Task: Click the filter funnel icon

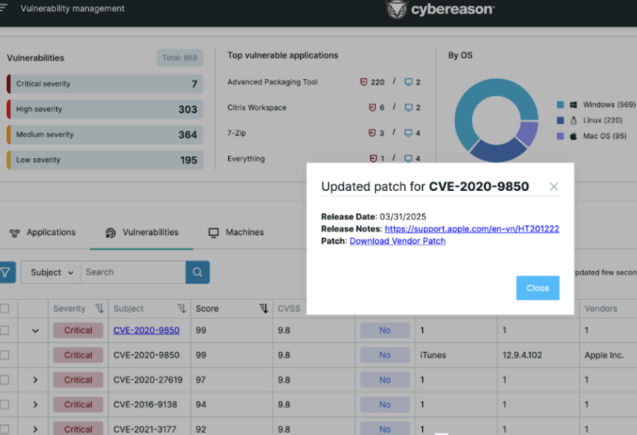Action: pos(5,272)
